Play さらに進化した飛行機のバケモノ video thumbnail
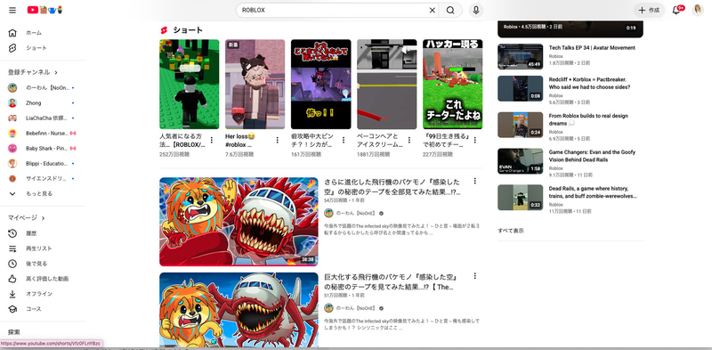712x350 pixels. coord(239,222)
